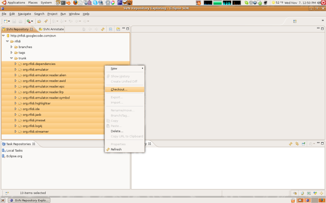
Task: Open the System menu in top panel
Action: [x=46, y=3]
